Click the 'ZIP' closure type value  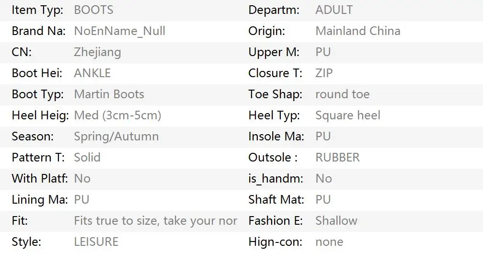click(324, 73)
